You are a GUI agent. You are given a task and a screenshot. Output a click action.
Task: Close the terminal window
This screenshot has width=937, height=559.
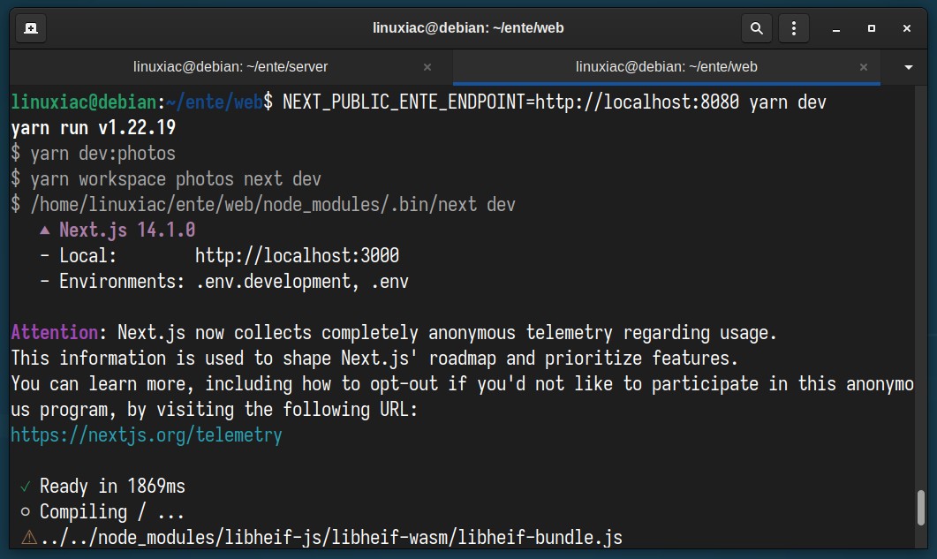tap(906, 28)
